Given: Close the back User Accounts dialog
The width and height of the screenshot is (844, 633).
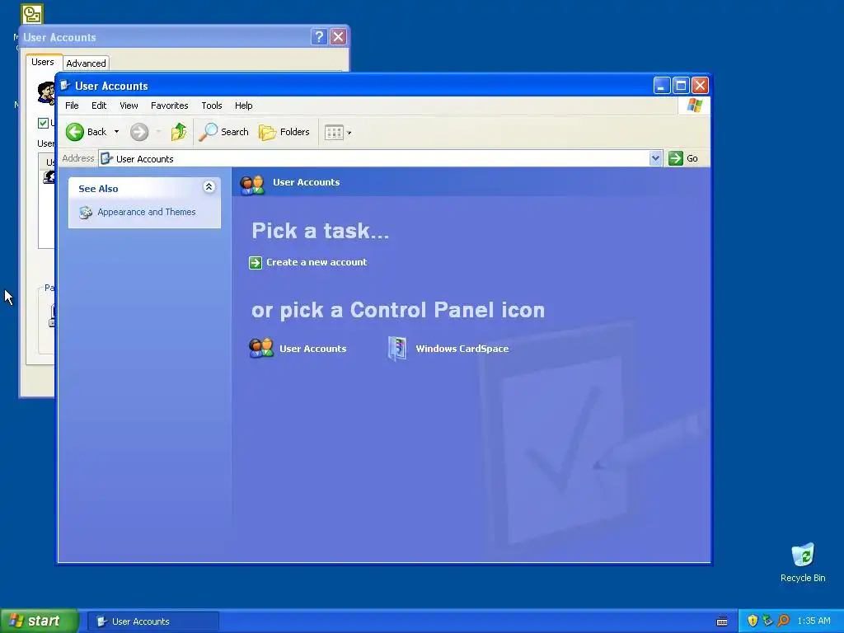Looking at the screenshot, I should pos(338,36).
